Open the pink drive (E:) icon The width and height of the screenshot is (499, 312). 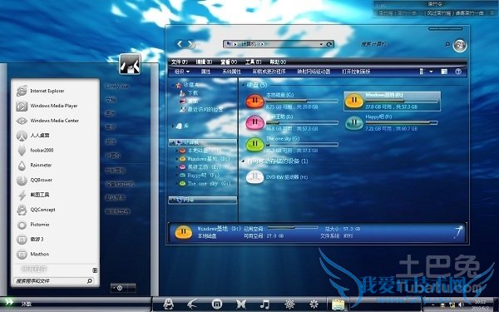click(x=255, y=123)
